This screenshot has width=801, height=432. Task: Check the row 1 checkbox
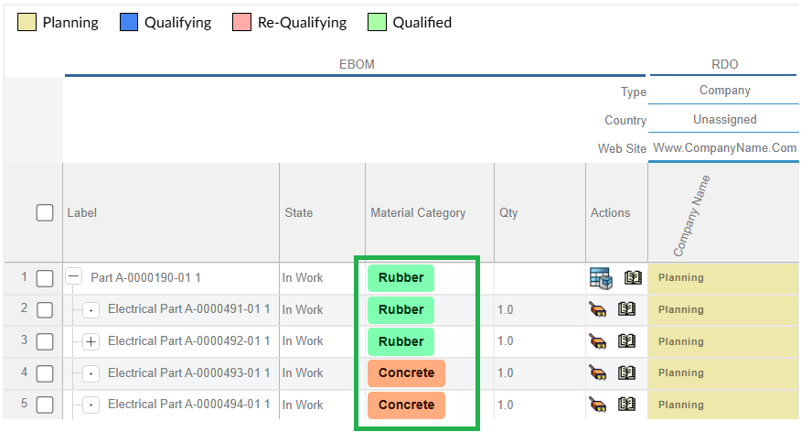[45, 278]
